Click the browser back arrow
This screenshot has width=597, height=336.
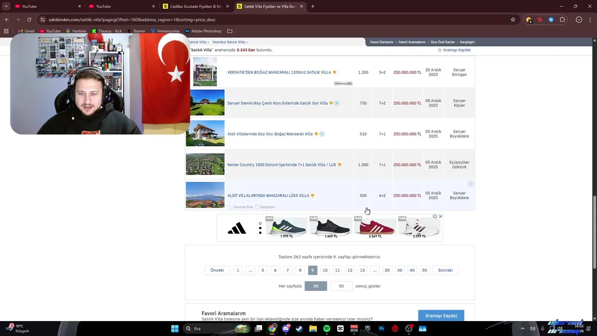[7, 20]
